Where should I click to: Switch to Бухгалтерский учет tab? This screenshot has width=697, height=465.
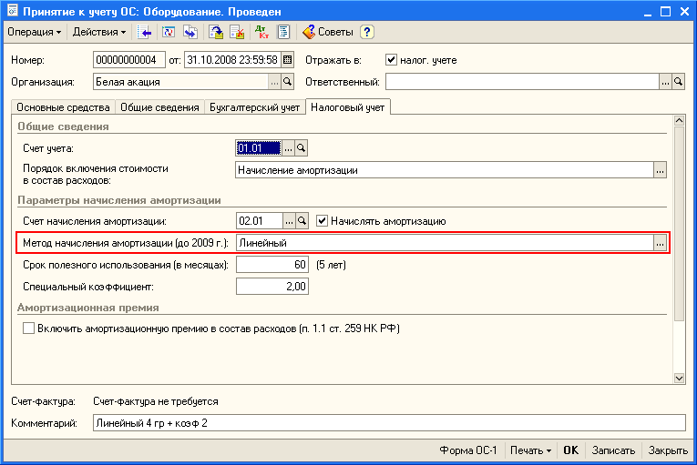click(255, 107)
